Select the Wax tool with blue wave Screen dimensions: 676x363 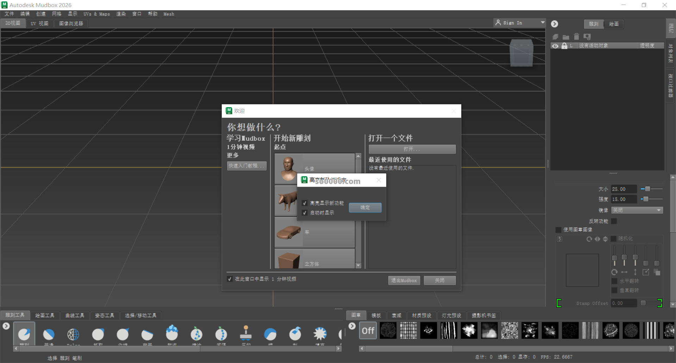tap(270, 334)
